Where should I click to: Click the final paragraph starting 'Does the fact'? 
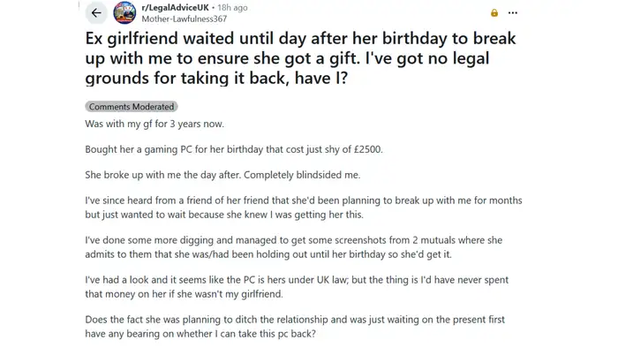(295, 327)
